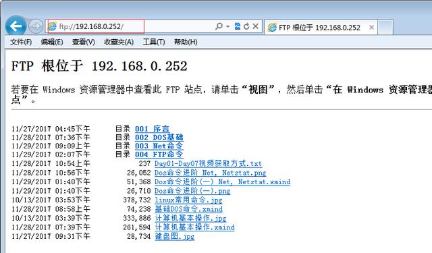Click the search magnifier in the address bar
This screenshot has height=253, width=432.
click(219, 26)
